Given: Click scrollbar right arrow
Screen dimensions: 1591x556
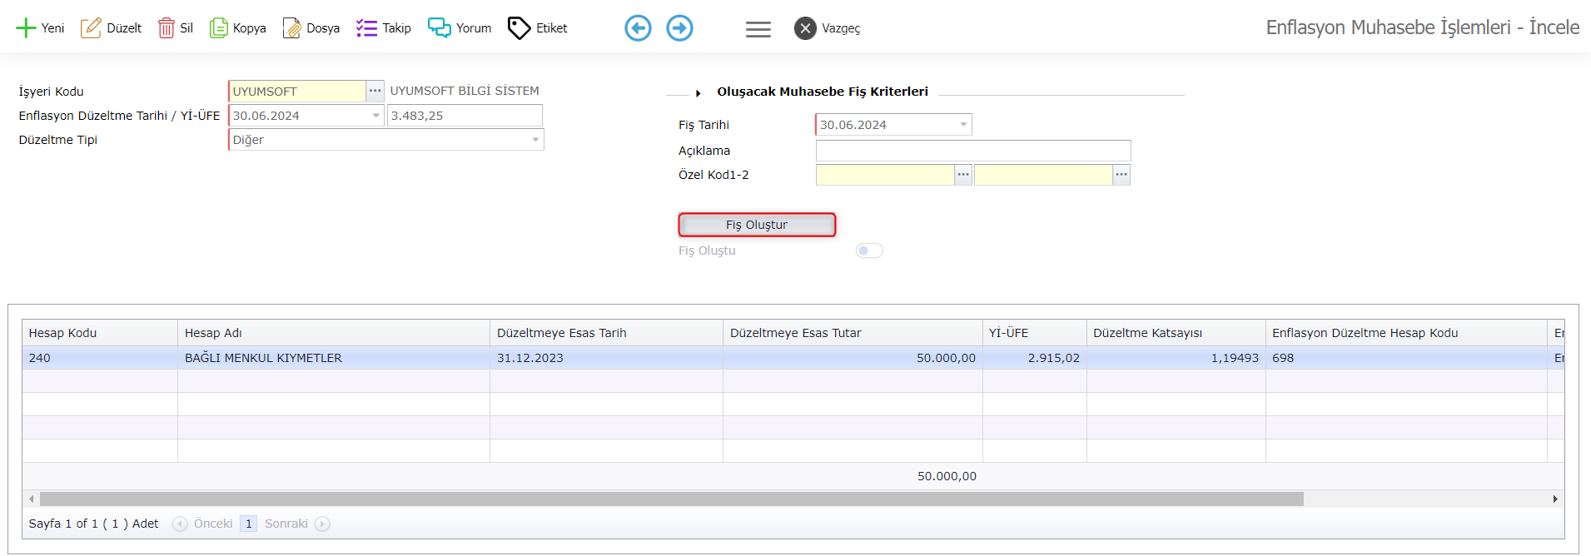Looking at the screenshot, I should coord(1555,499).
